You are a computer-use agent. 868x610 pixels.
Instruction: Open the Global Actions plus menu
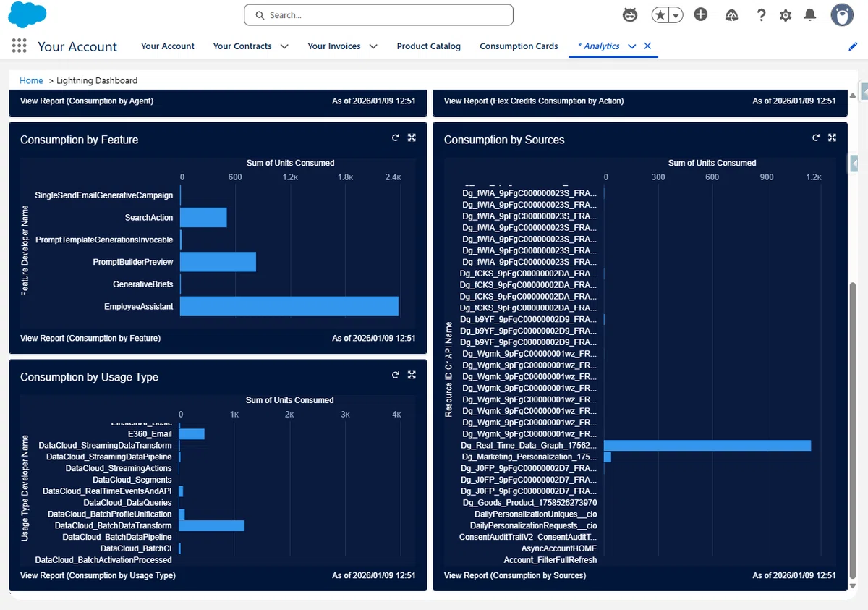coord(700,14)
